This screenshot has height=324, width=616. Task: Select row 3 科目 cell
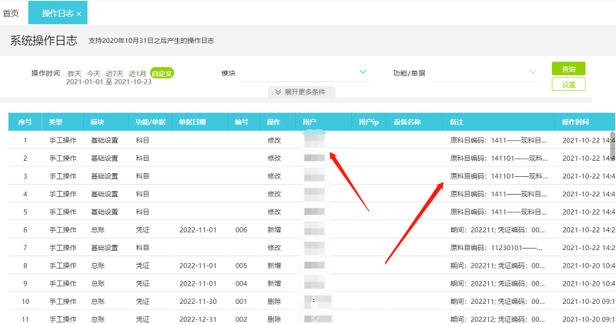point(142,176)
